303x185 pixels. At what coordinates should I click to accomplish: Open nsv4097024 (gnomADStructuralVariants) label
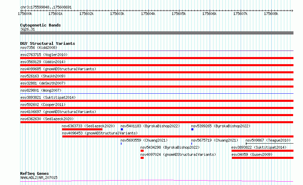178,154
